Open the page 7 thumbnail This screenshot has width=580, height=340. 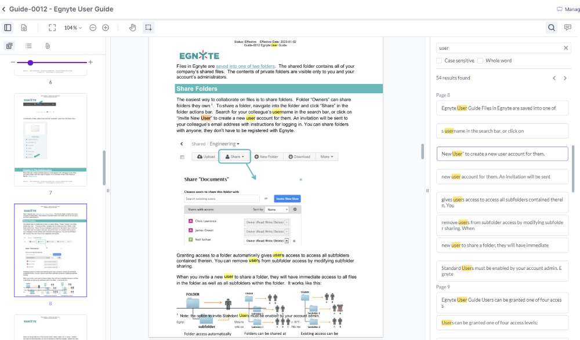(x=50, y=140)
